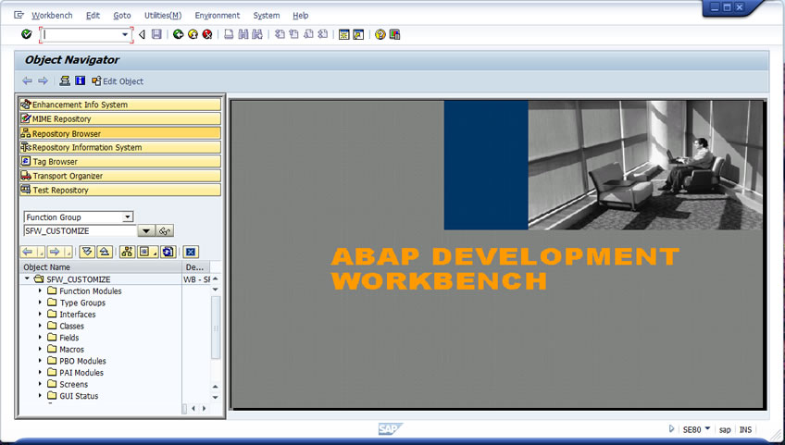Click the Find Next binoculars icon
This screenshot has width=785, height=445.
coord(257,34)
